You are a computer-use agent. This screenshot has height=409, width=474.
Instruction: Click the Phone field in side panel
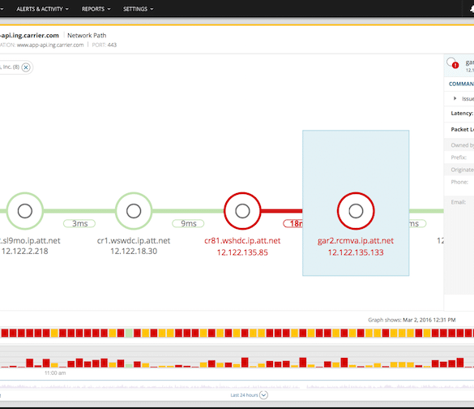pos(459,182)
